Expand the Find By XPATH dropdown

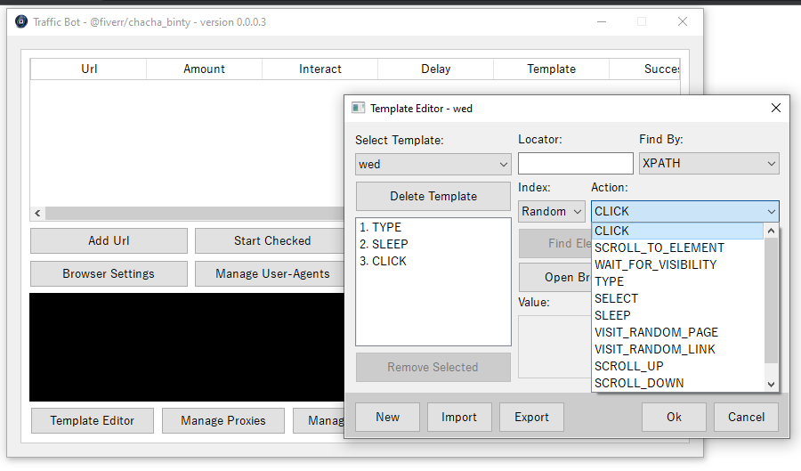tap(708, 164)
